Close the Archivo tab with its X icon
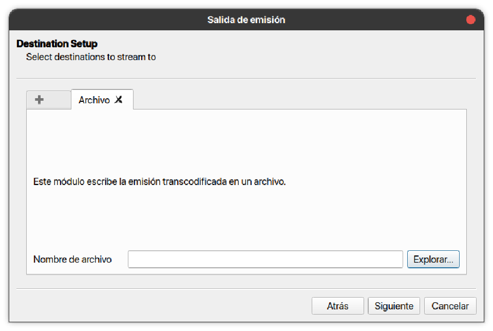 [119, 100]
